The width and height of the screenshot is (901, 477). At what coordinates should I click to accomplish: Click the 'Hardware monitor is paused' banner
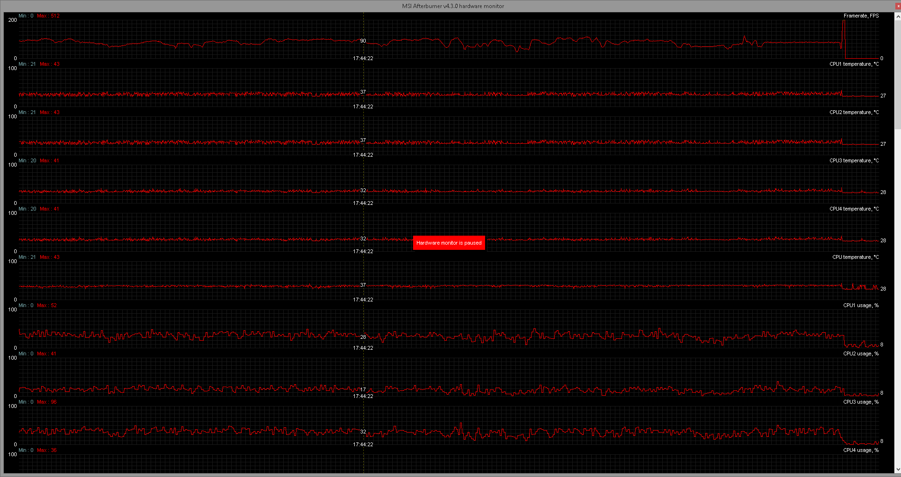click(449, 243)
